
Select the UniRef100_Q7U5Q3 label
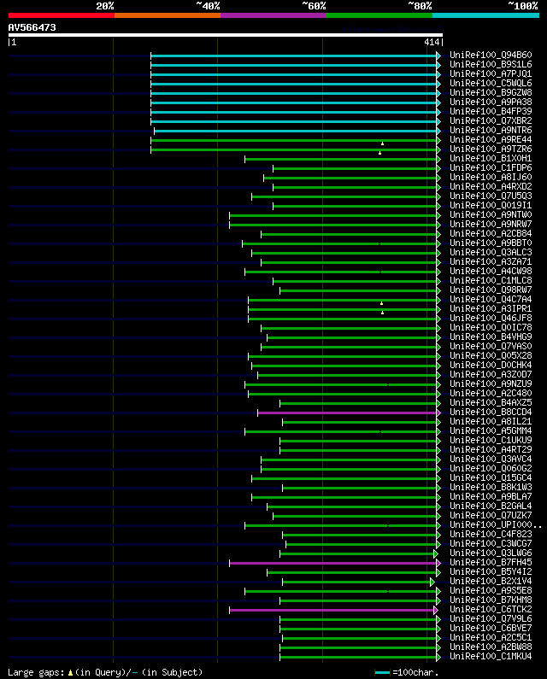tap(491, 196)
